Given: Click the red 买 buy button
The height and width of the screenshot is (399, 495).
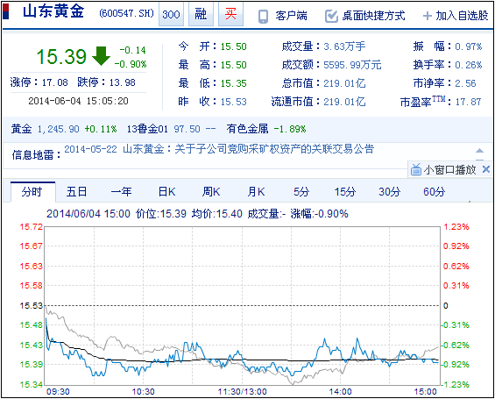Looking at the screenshot, I should coord(230,14).
